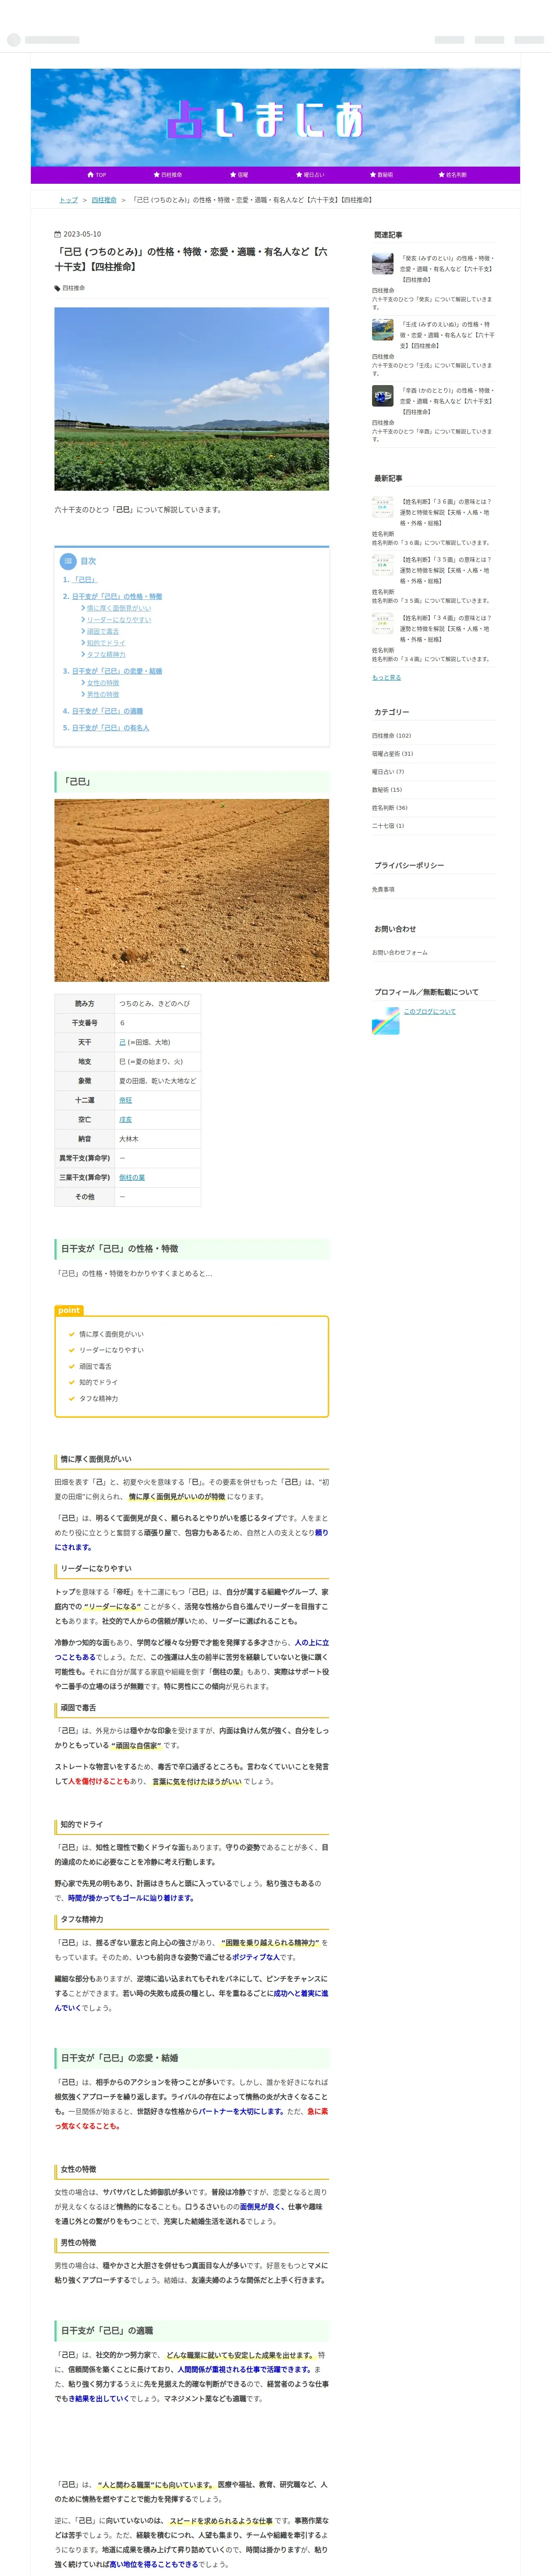
Task: Open the 数秘術 menu item
Action: pos(381,175)
